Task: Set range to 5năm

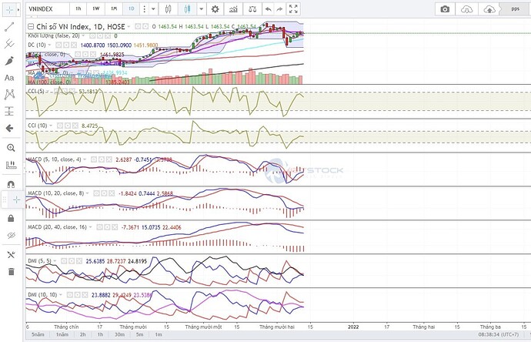Action: pyautogui.click(x=38, y=334)
